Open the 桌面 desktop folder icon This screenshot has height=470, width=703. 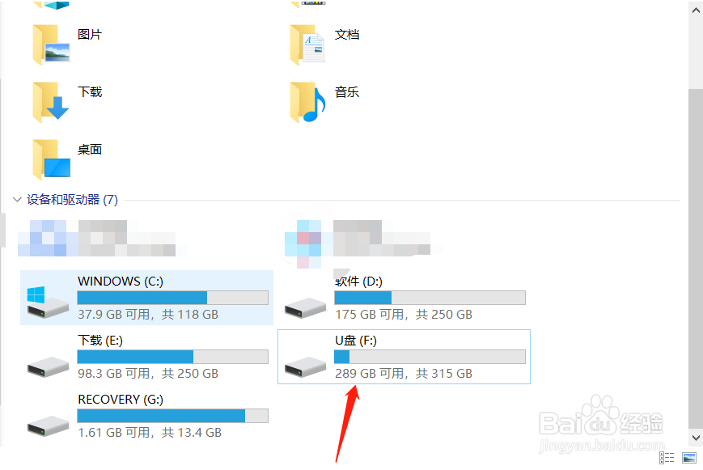point(51,159)
